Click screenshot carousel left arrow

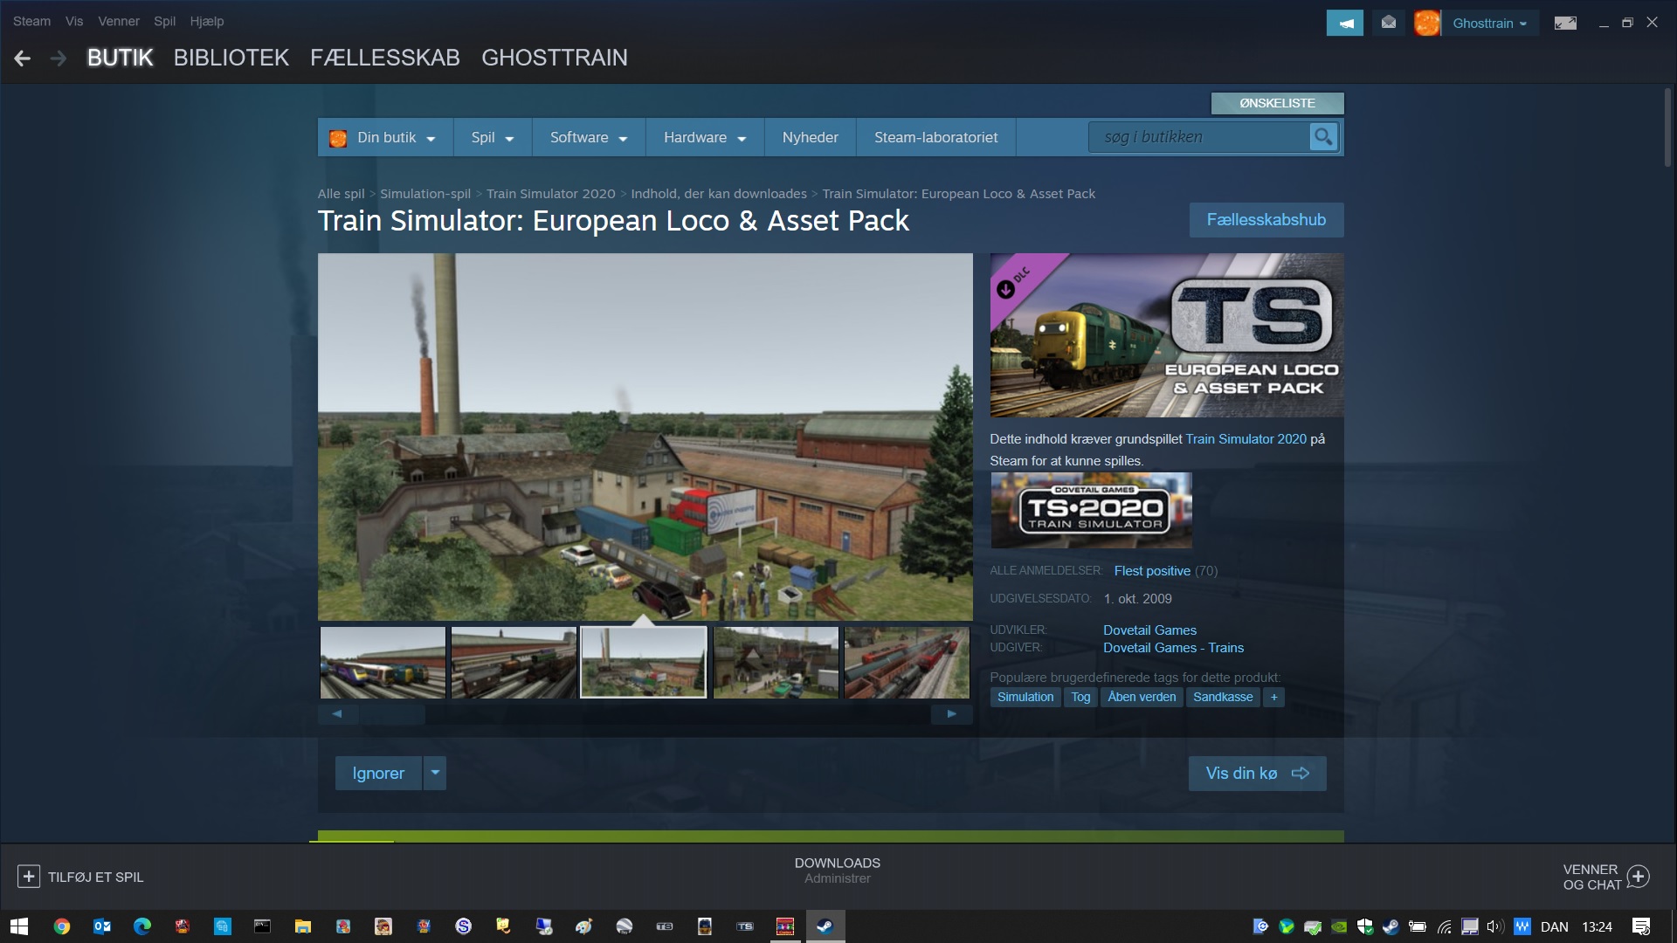338,714
